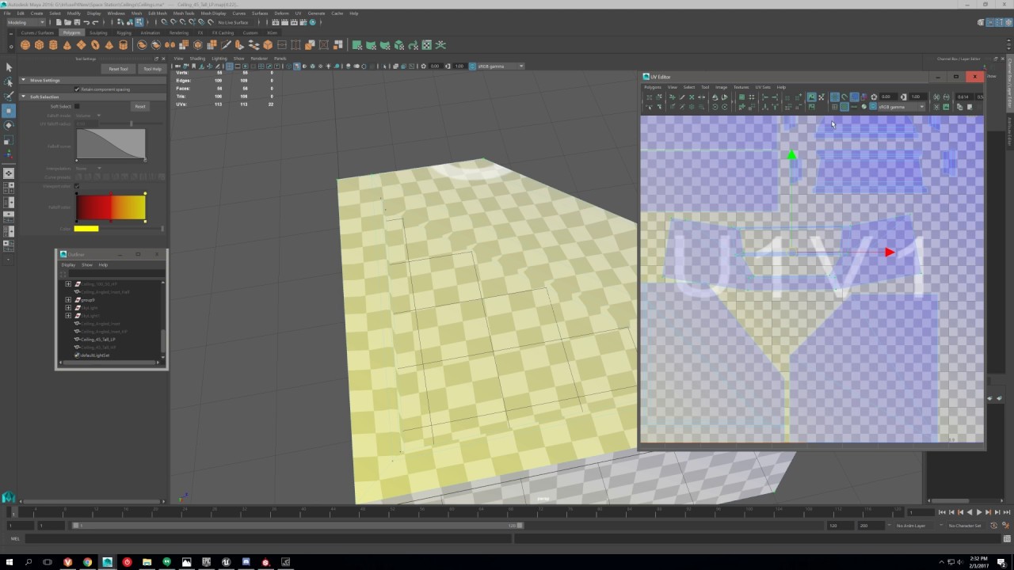Open the Interpolation dropdown
Image resolution: width=1014 pixels, height=570 pixels.
pos(87,168)
